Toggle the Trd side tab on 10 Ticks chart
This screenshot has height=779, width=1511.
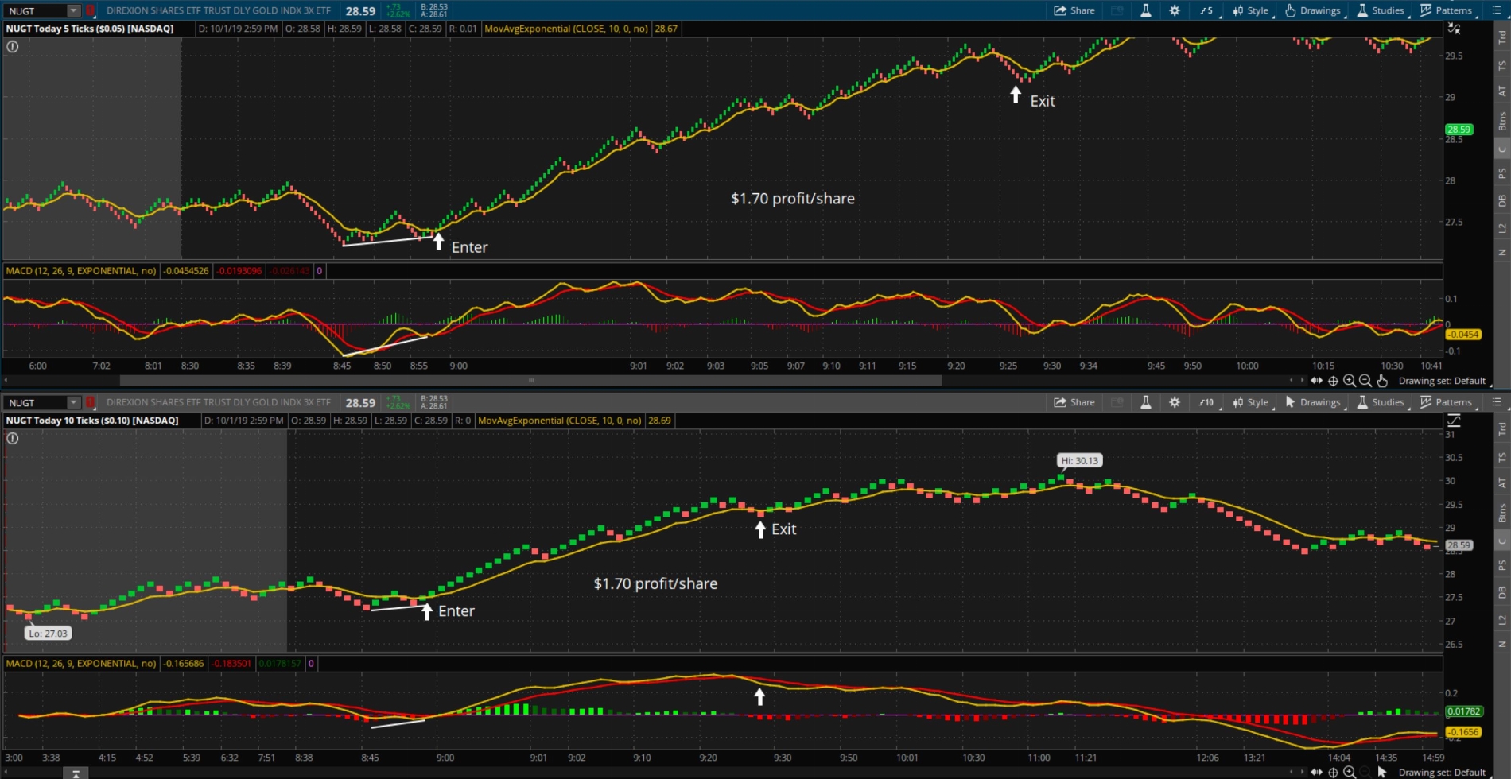click(x=1502, y=428)
